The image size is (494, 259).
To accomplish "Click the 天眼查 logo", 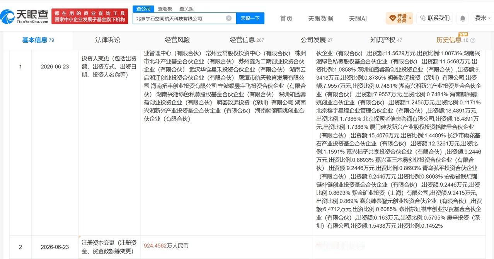I will (24, 17).
